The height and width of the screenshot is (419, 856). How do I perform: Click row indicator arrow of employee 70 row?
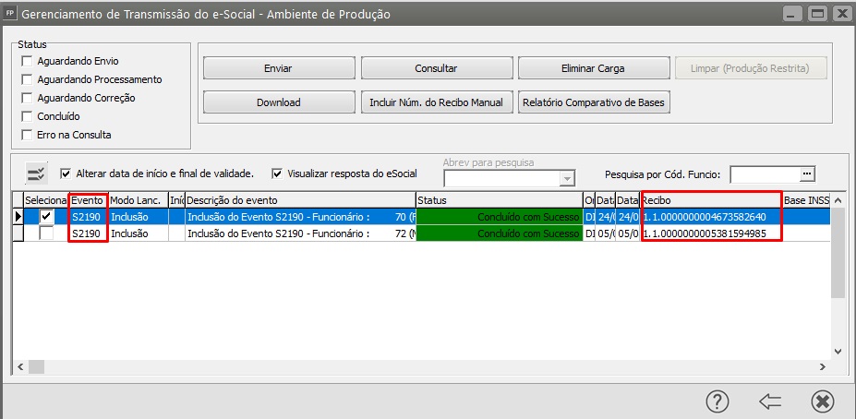pyautogui.click(x=18, y=217)
